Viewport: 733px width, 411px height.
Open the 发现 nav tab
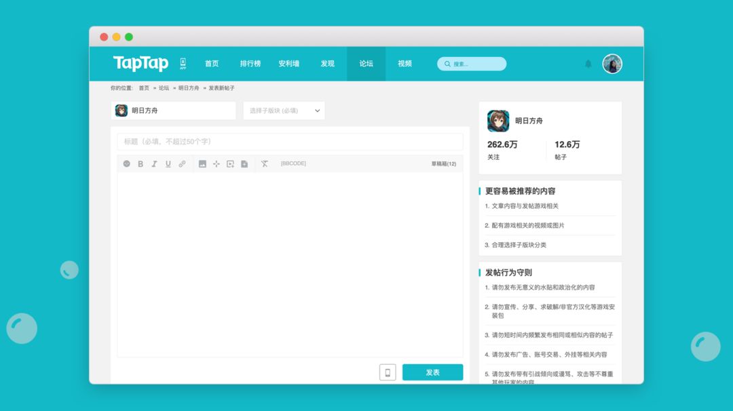[327, 64]
